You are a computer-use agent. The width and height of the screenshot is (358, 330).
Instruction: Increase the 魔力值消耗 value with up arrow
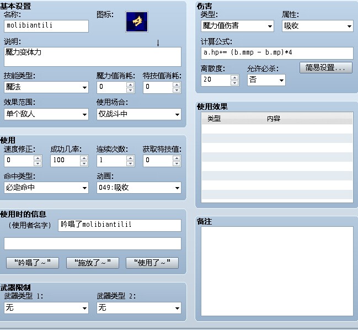130,85
